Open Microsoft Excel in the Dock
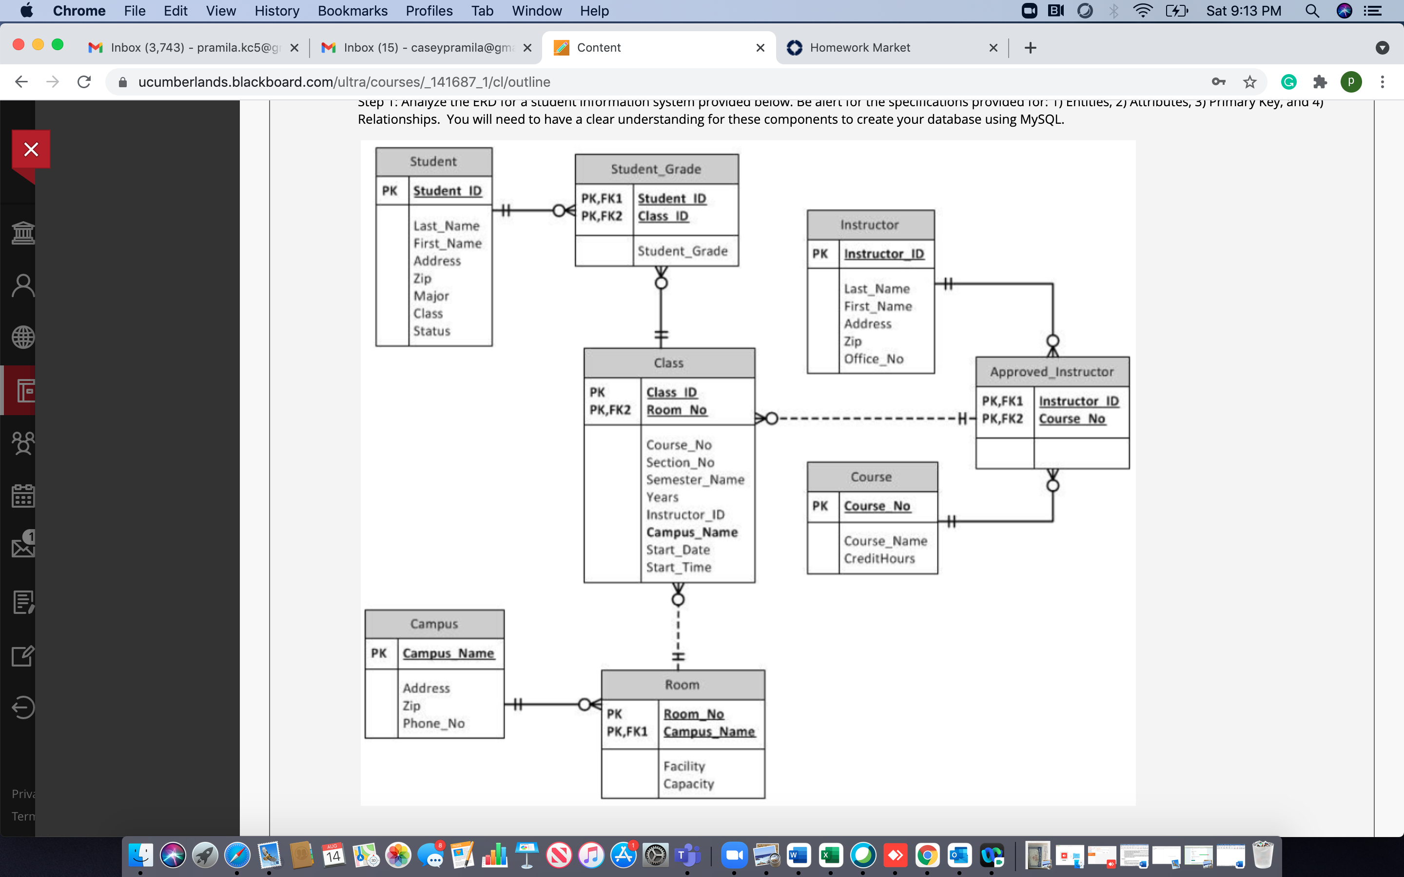The height and width of the screenshot is (877, 1404). click(830, 855)
